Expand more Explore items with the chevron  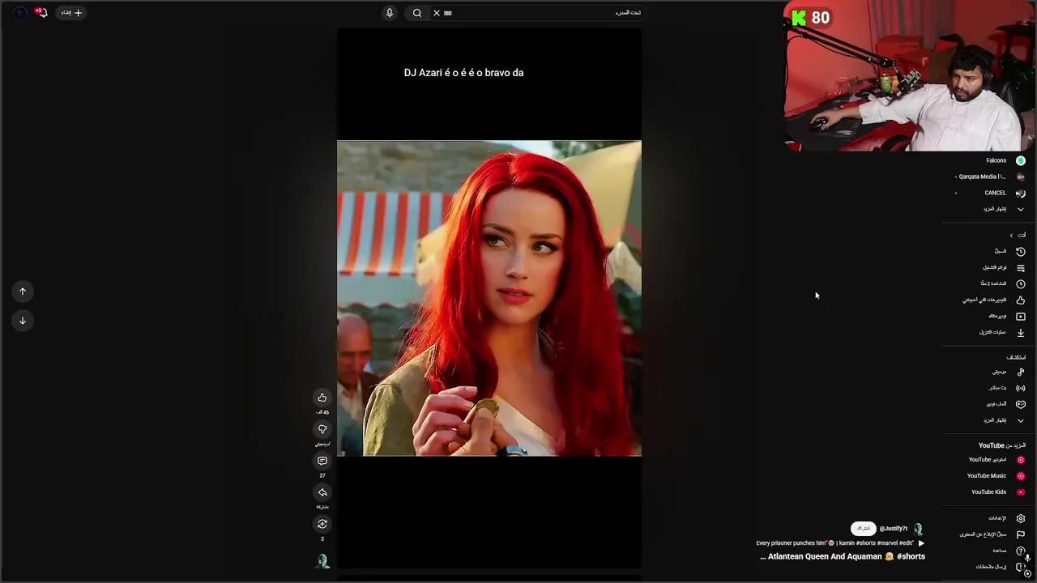click(x=1003, y=420)
